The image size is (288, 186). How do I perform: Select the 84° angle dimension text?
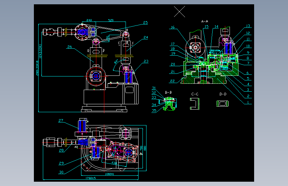click(x=116, y=62)
